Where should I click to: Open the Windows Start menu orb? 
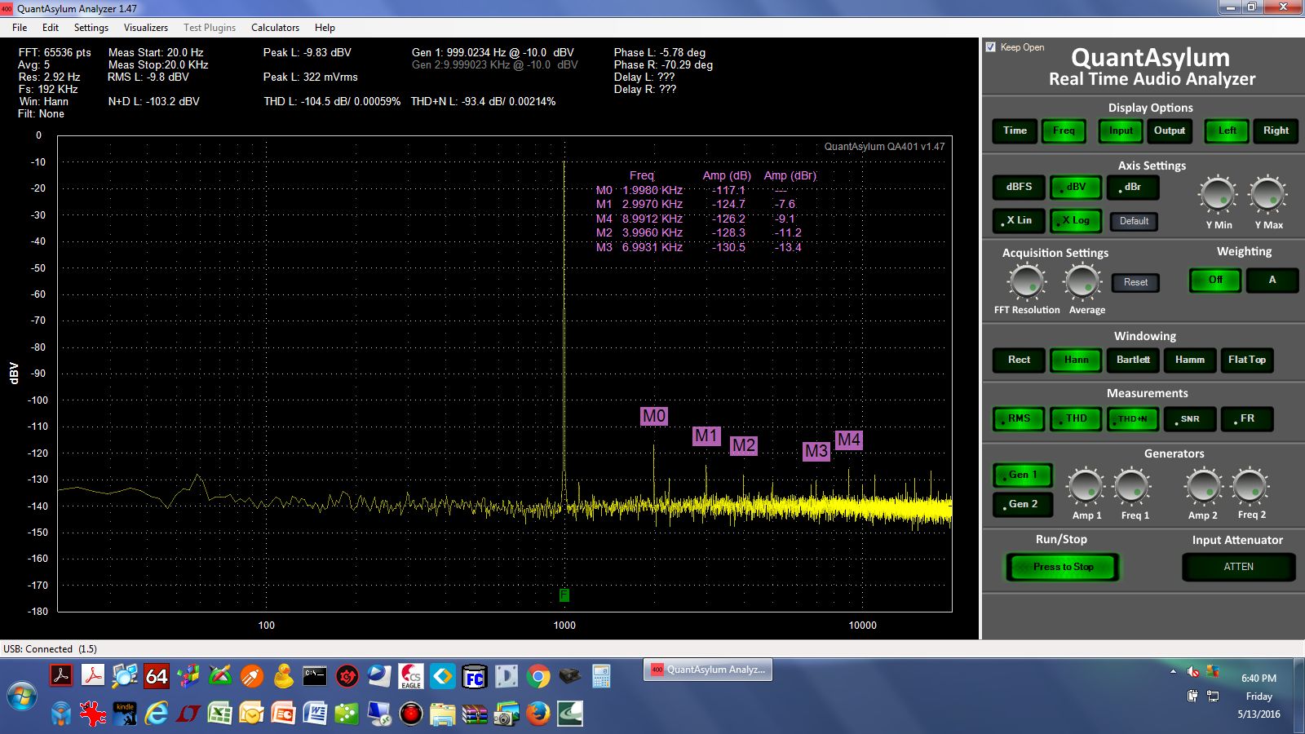point(22,696)
